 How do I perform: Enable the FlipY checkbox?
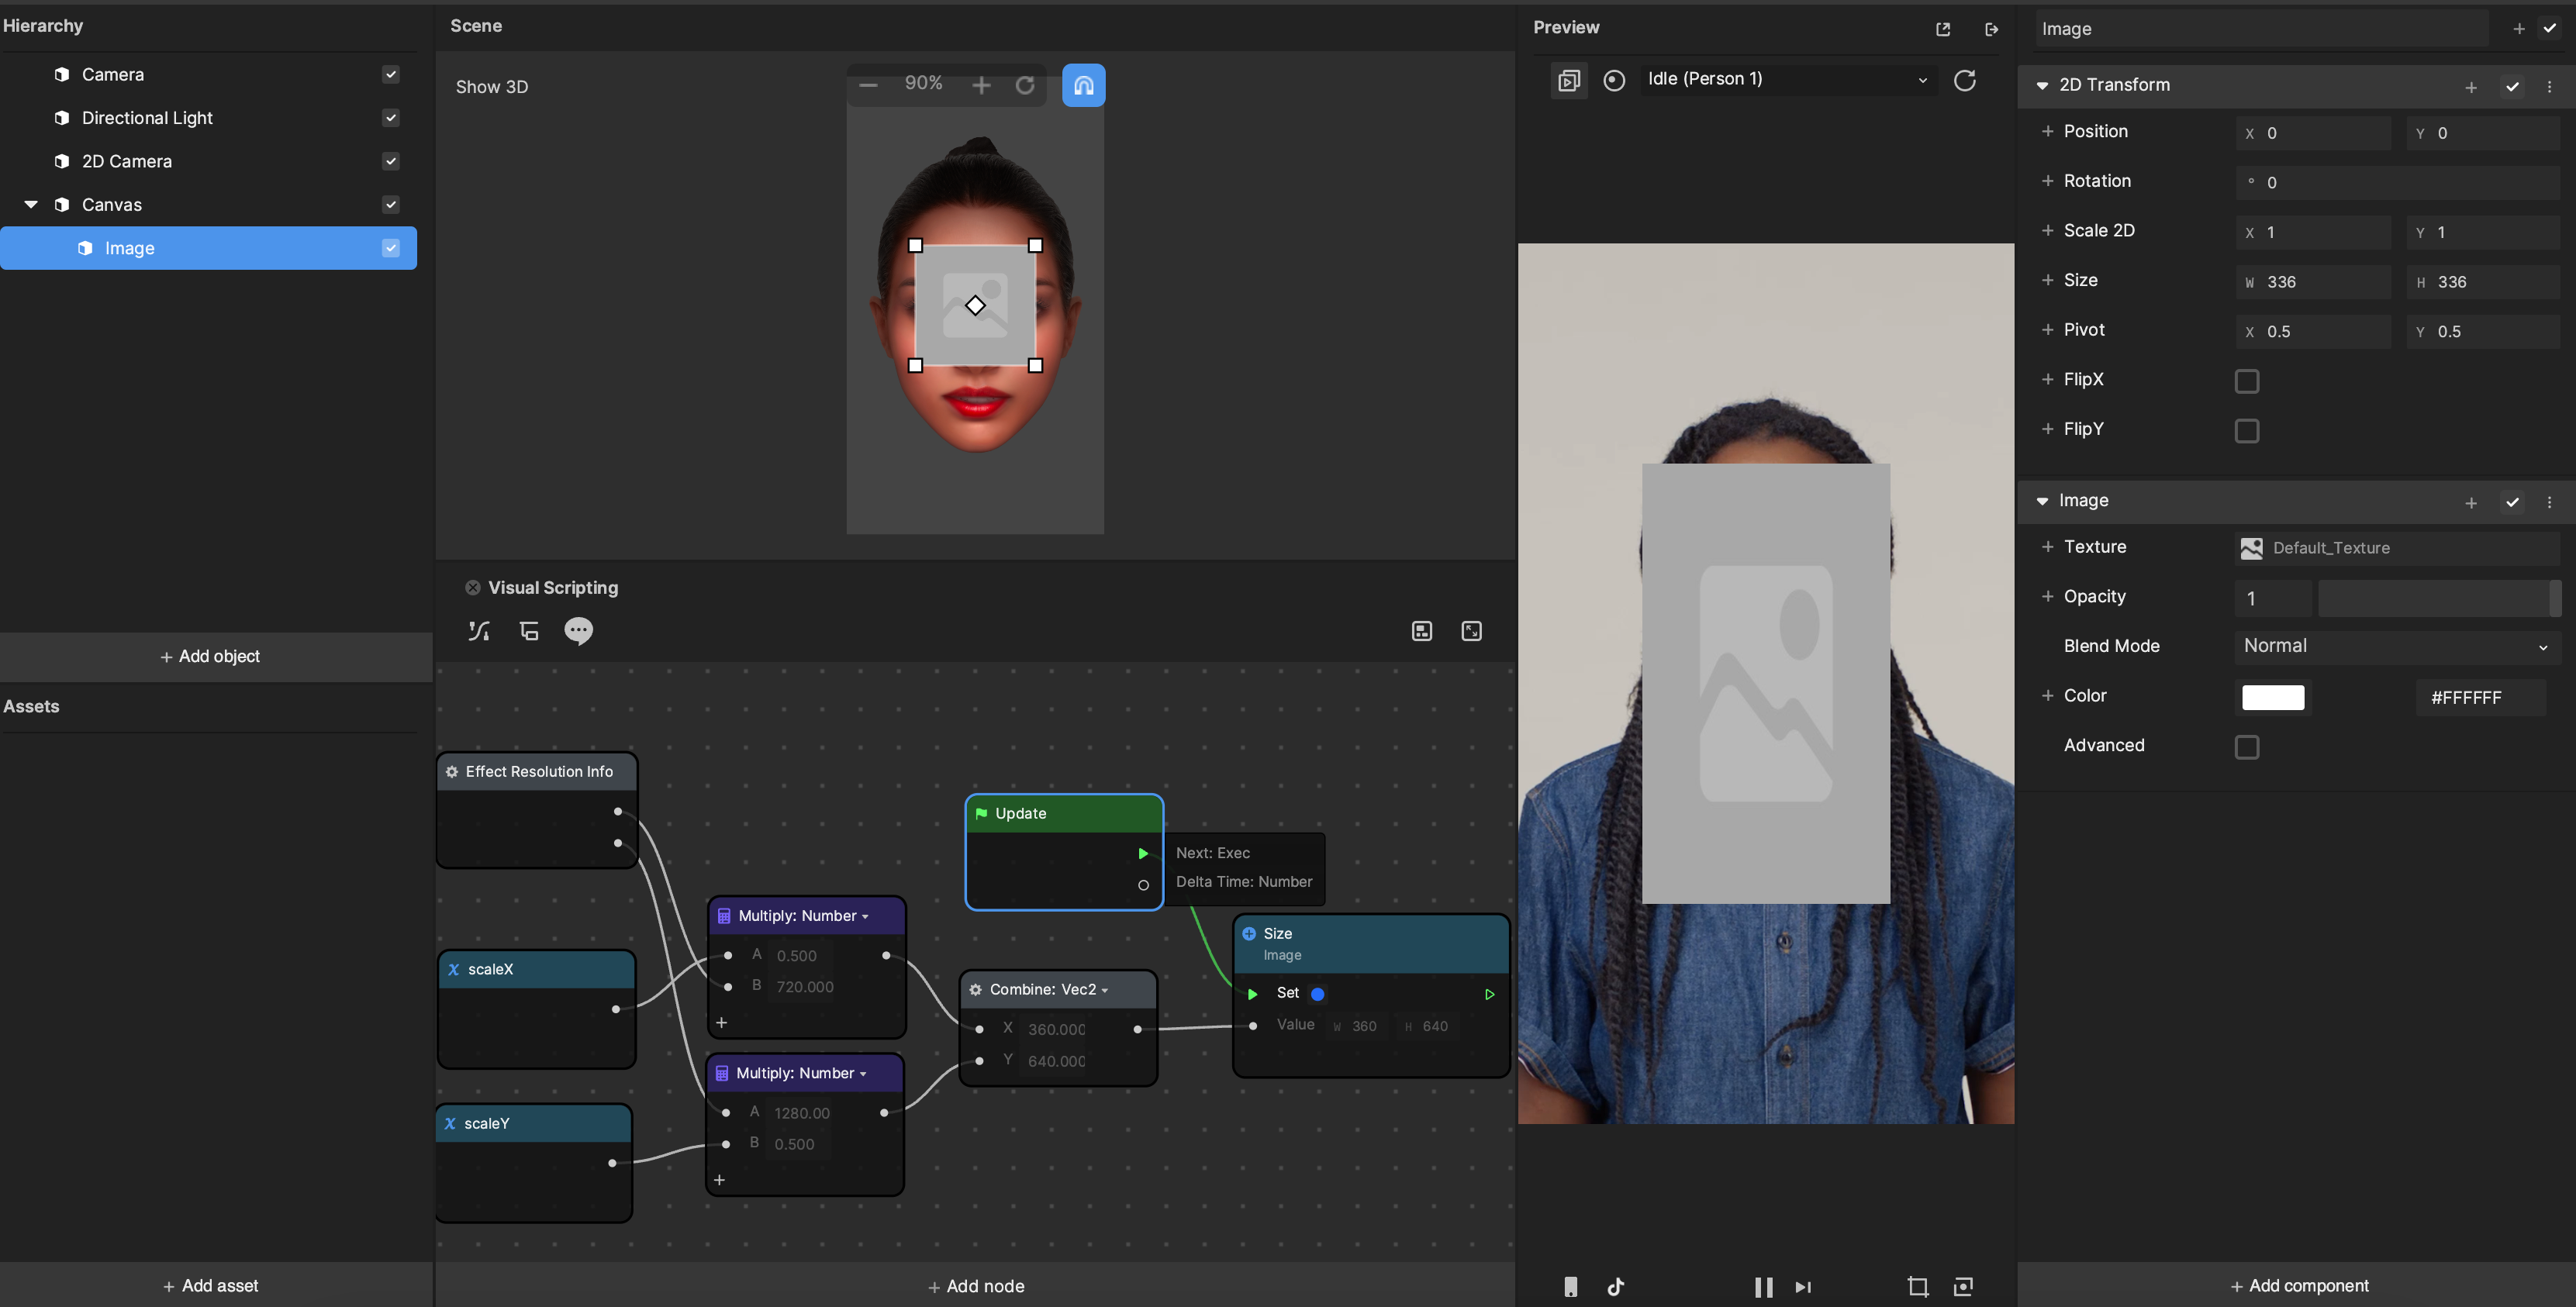coord(2247,431)
